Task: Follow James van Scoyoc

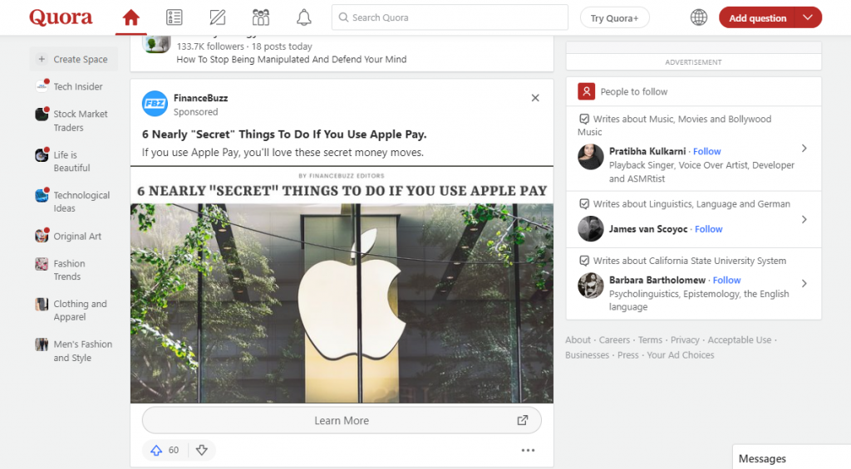Action: [x=708, y=229]
